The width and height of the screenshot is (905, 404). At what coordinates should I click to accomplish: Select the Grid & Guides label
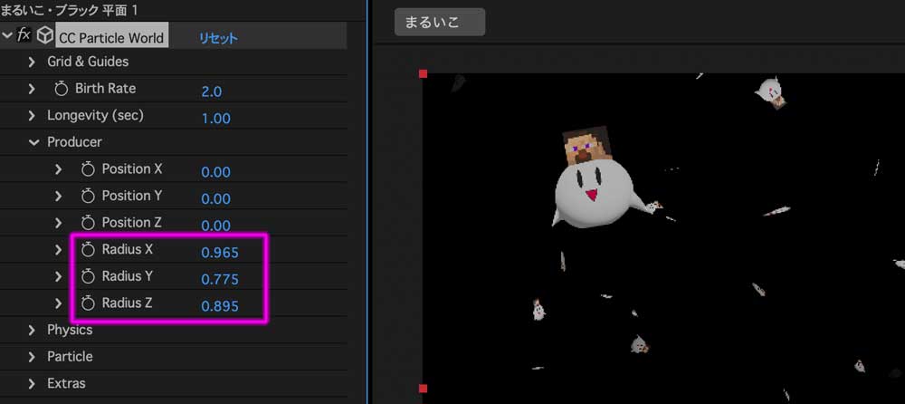tap(88, 62)
